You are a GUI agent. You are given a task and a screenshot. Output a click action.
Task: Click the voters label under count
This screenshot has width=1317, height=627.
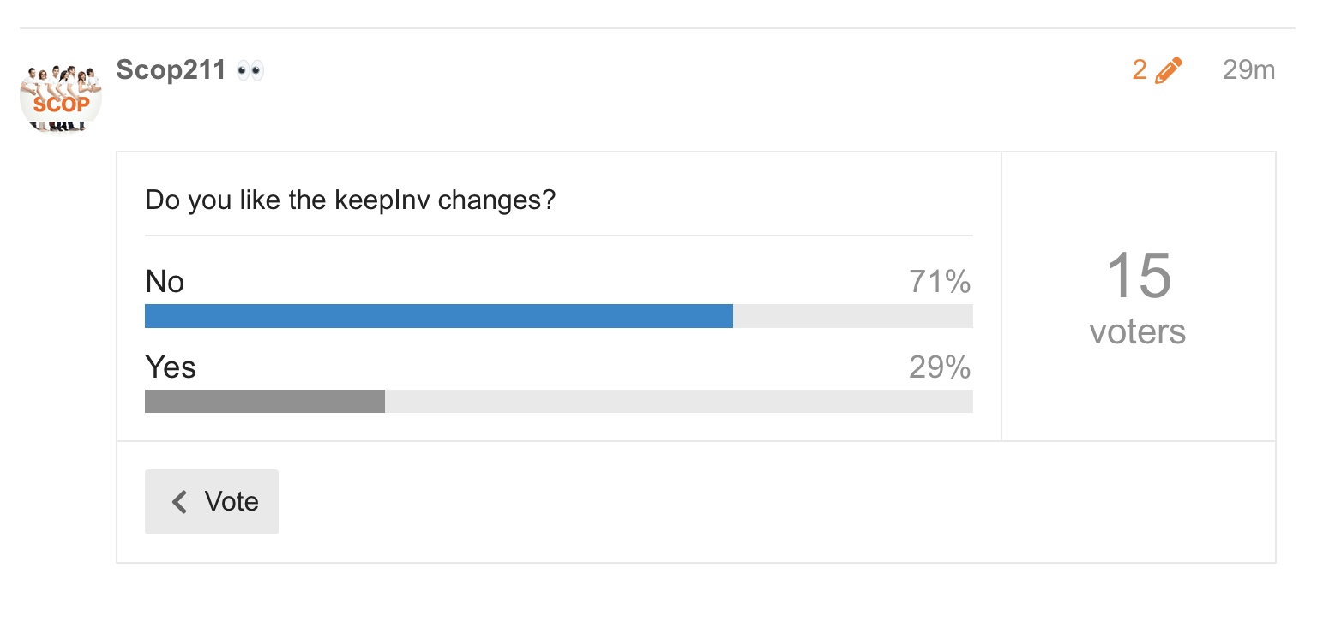(1138, 332)
